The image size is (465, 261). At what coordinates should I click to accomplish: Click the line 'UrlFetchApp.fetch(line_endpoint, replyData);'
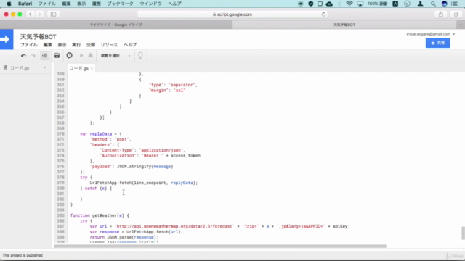(144, 183)
